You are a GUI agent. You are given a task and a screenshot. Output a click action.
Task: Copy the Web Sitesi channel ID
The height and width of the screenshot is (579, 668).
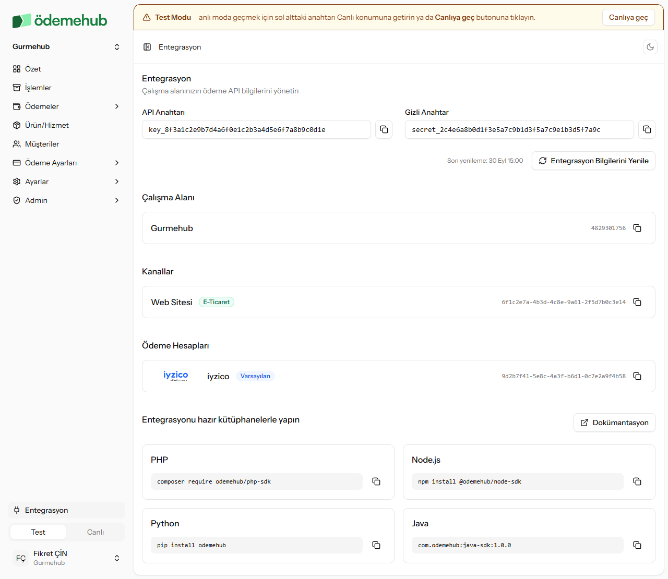point(637,302)
